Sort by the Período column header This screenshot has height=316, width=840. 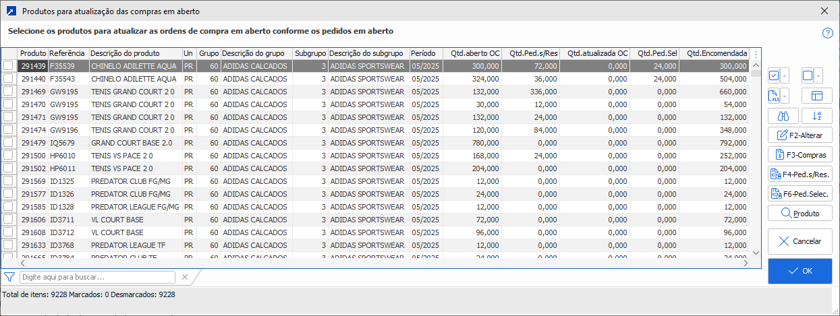[426, 53]
